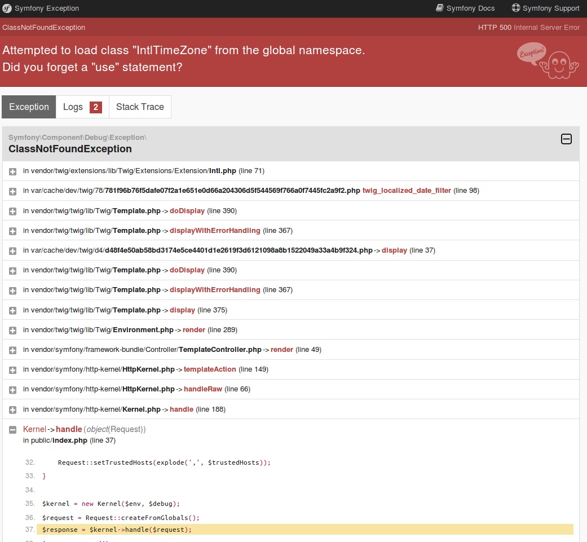Click twig_localized_date_filter function name
This screenshot has width=587, height=542.
tap(407, 191)
